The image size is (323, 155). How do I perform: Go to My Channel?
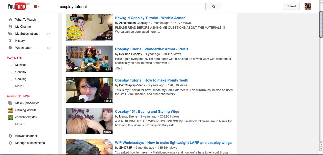pyautogui.click(x=23, y=27)
